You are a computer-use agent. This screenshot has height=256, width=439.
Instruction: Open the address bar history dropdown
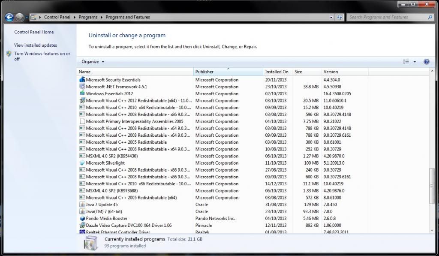[x=331, y=17]
